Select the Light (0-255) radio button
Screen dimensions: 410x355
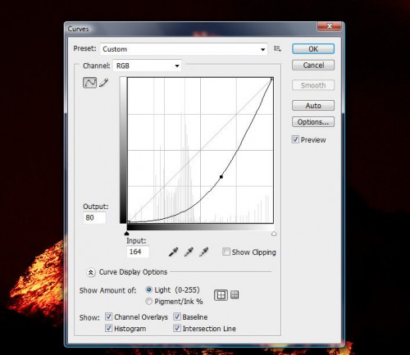pos(149,289)
